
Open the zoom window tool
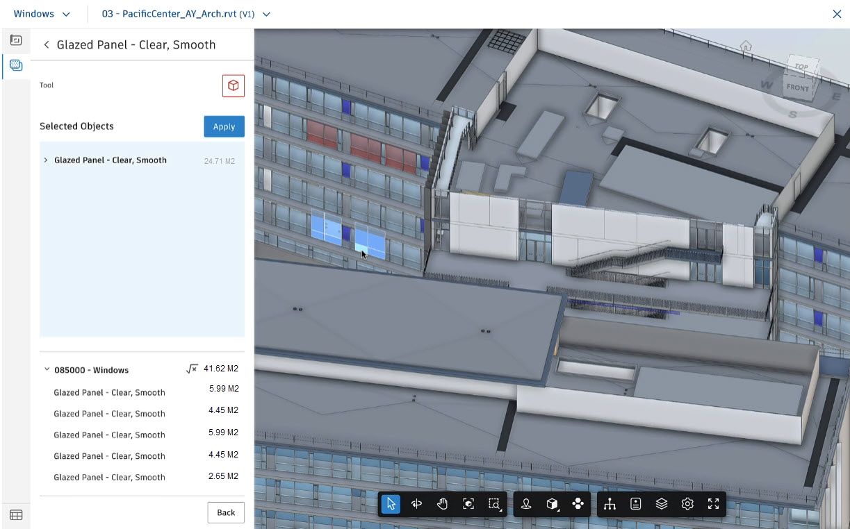pos(494,504)
